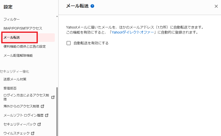Click external link icon beside 海外からのアクセス制限

pos(42,106)
